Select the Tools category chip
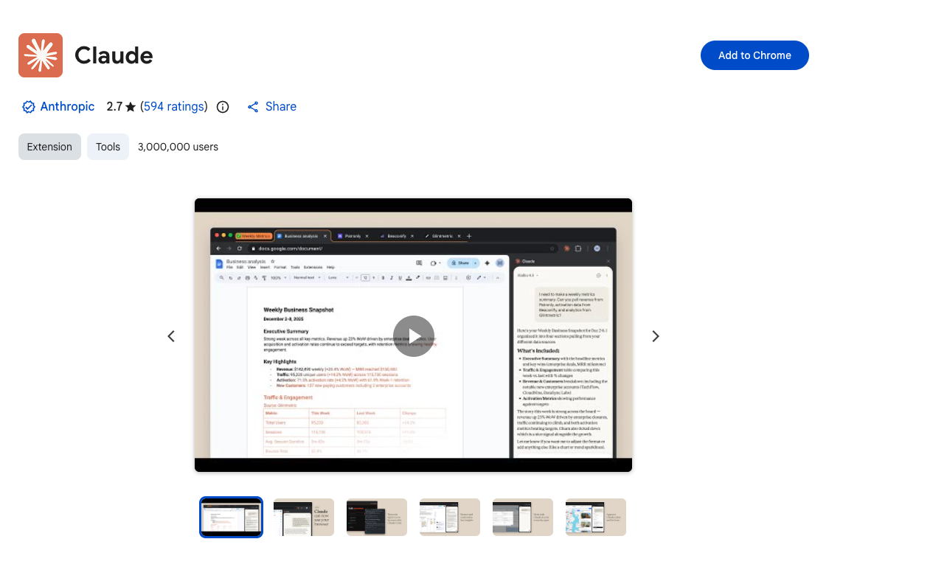Image resolution: width=947 pixels, height=567 pixels. click(108, 147)
